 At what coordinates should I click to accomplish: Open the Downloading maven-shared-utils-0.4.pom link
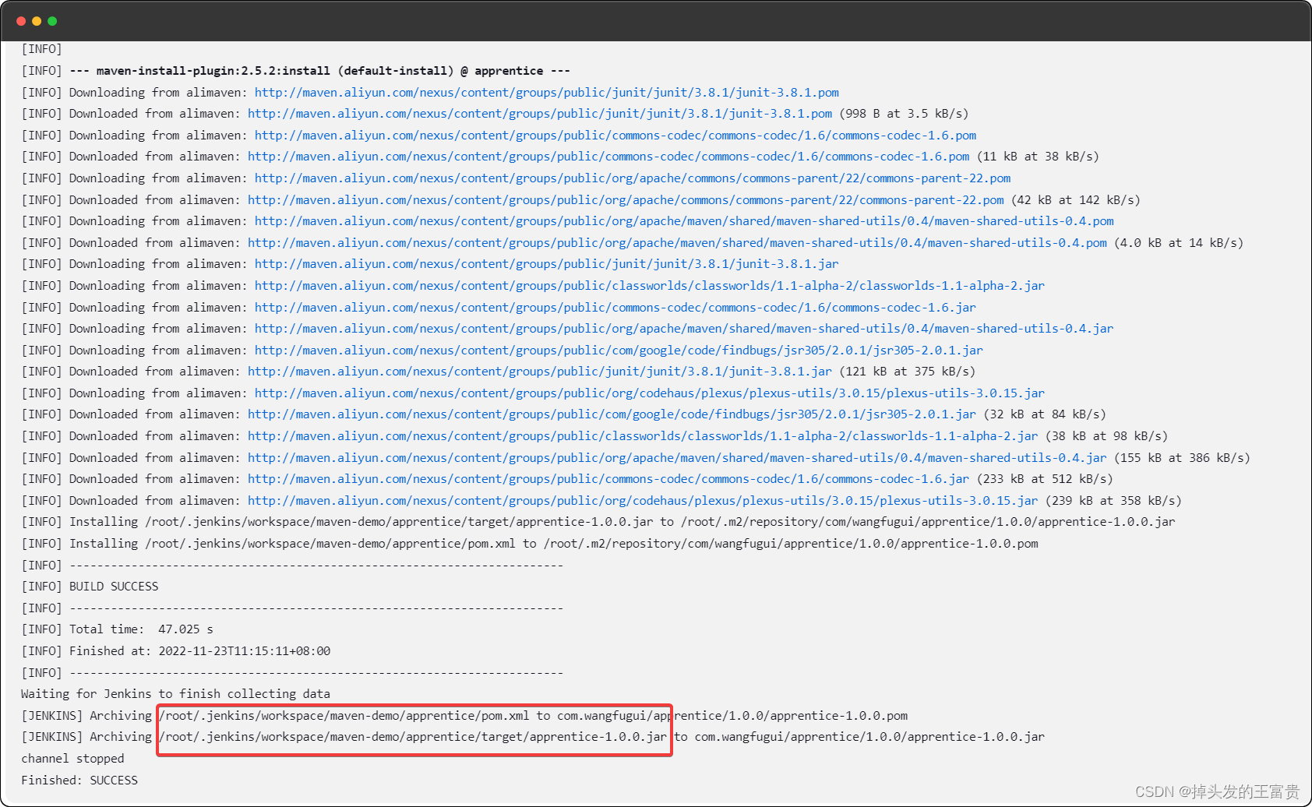[684, 221]
